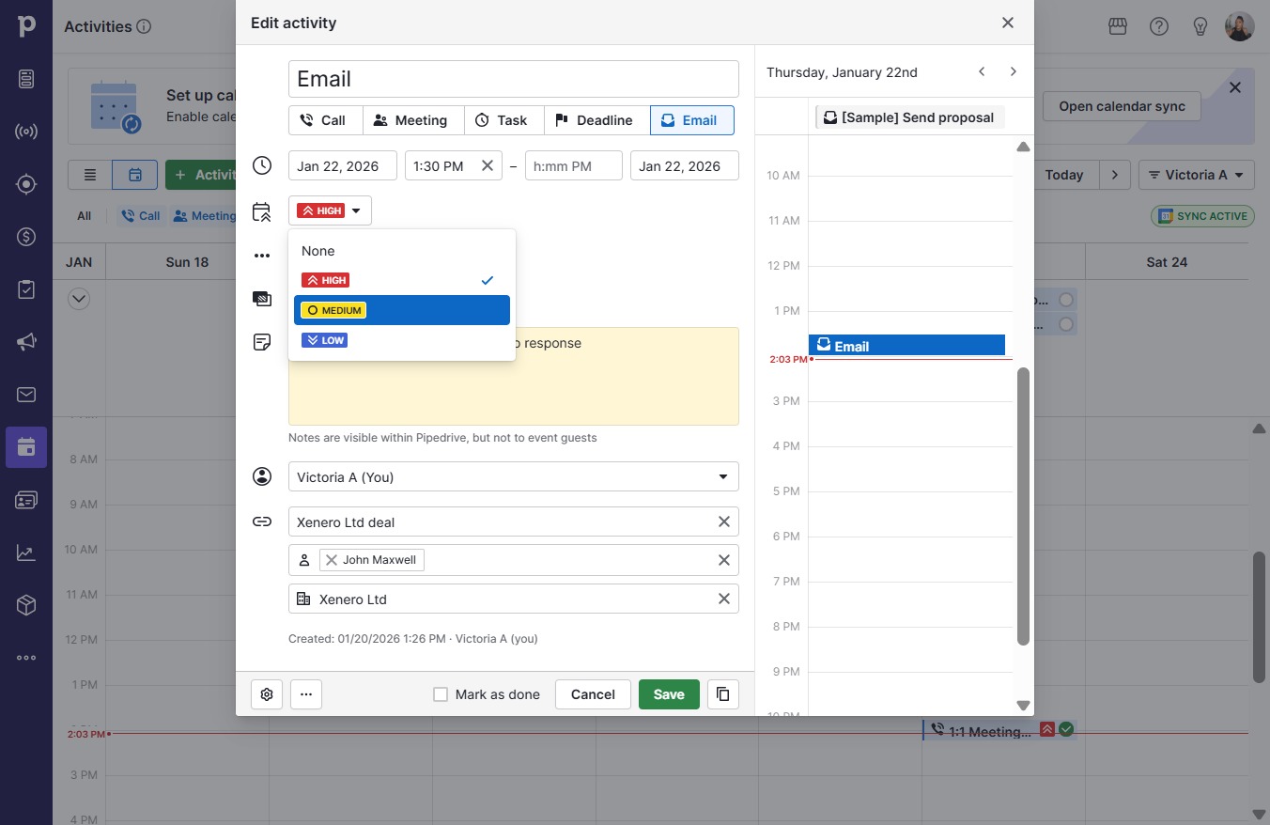
Task: Select Task activity type
Action: pyautogui.click(x=503, y=120)
